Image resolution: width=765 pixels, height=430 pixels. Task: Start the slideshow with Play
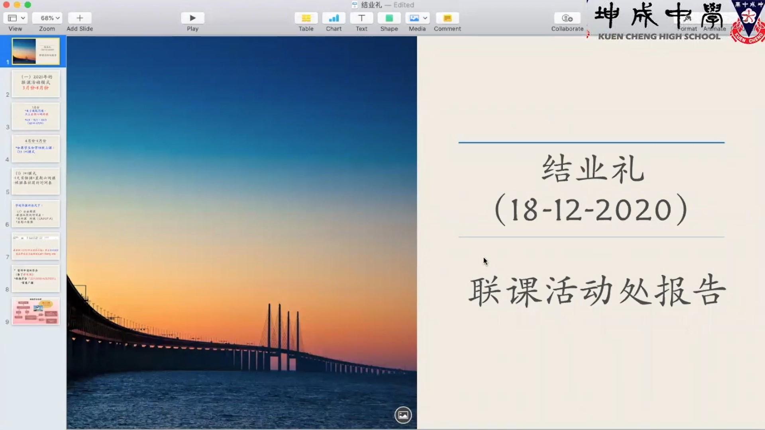(x=192, y=18)
